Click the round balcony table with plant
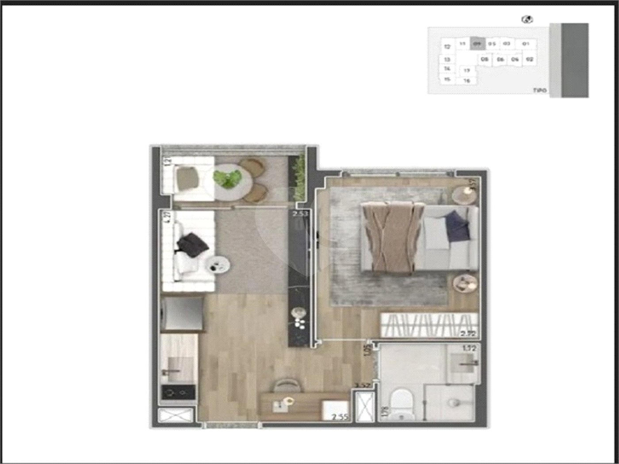The image size is (619, 464). pyautogui.click(x=229, y=182)
